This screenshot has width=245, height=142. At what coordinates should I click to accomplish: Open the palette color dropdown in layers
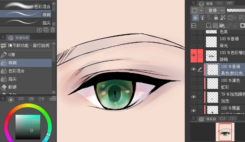[x=197, y=10]
